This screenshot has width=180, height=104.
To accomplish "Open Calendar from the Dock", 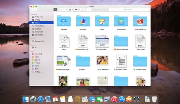I will click(x=55, y=99).
